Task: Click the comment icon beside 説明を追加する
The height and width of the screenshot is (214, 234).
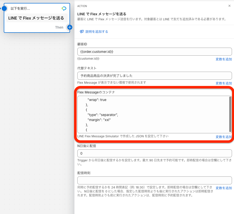Action: 82,31
